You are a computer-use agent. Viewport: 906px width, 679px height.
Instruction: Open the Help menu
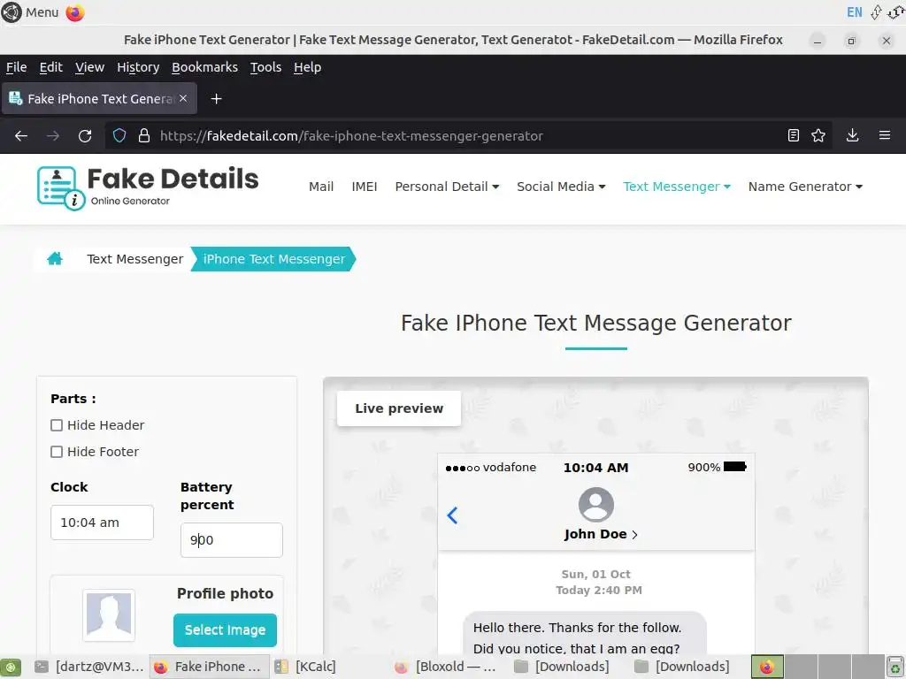click(307, 67)
